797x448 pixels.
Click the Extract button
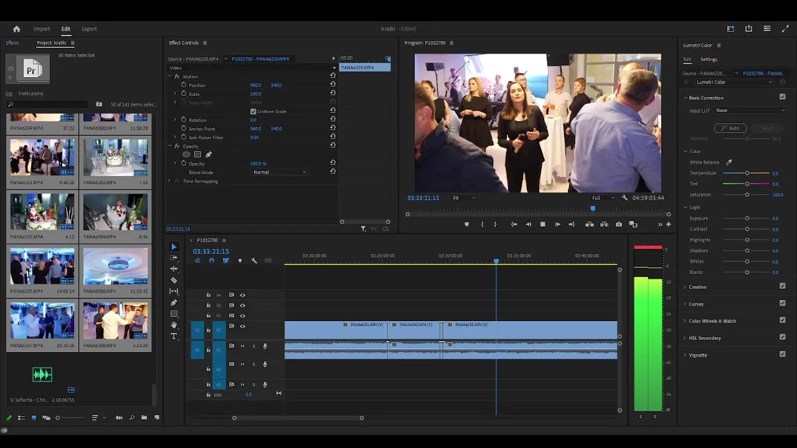(604, 224)
